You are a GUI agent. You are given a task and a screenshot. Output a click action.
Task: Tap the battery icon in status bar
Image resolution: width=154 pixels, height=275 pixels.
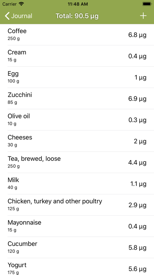147,4
